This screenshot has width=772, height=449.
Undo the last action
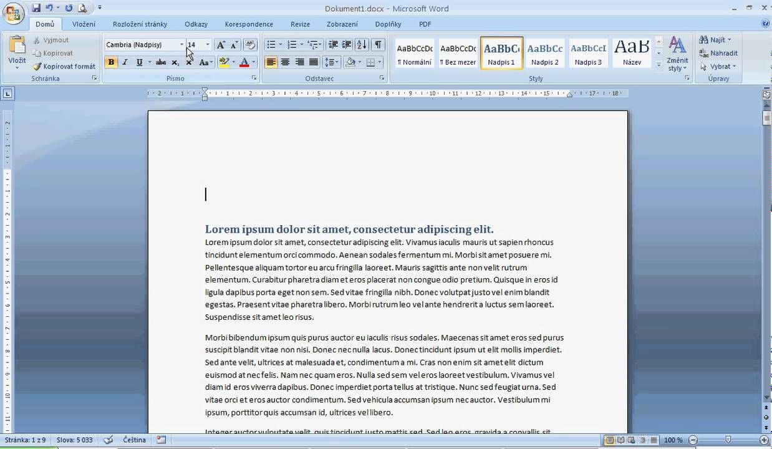click(x=49, y=8)
